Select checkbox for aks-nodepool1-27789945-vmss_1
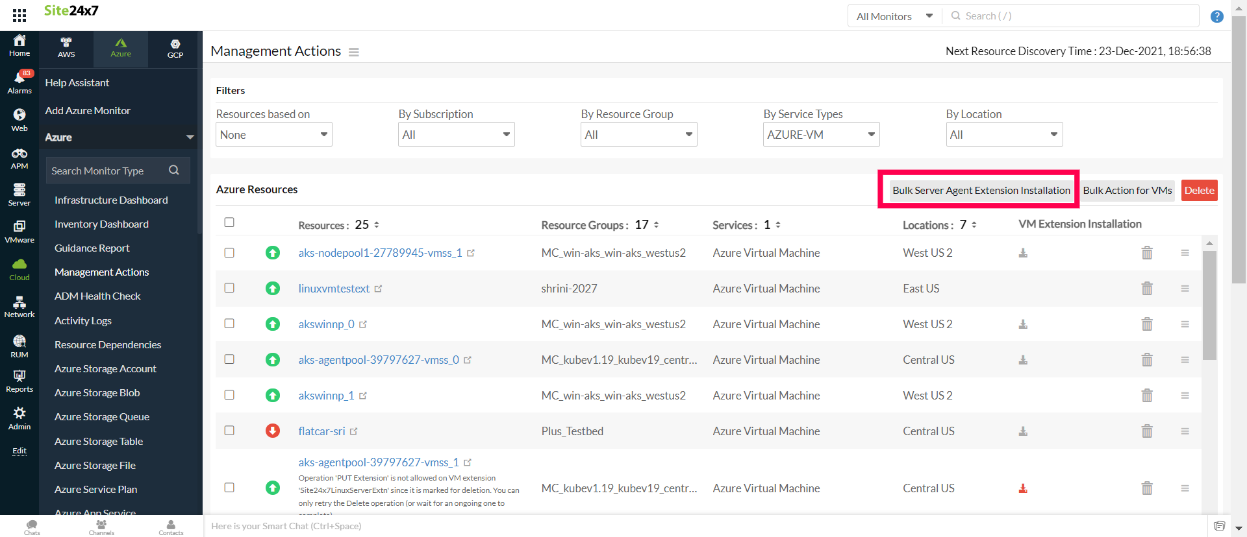 (x=229, y=253)
